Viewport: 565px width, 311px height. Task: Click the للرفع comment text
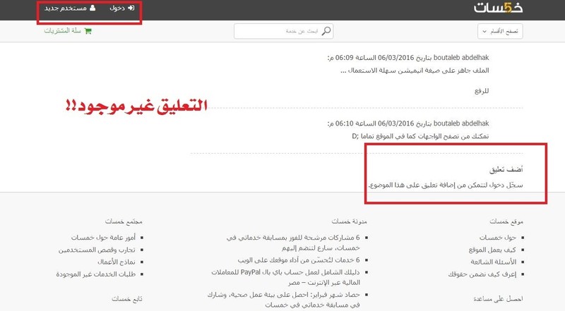[482, 91]
